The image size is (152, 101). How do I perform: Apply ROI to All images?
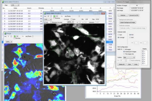pyautogui.click(x=124, y=49)
